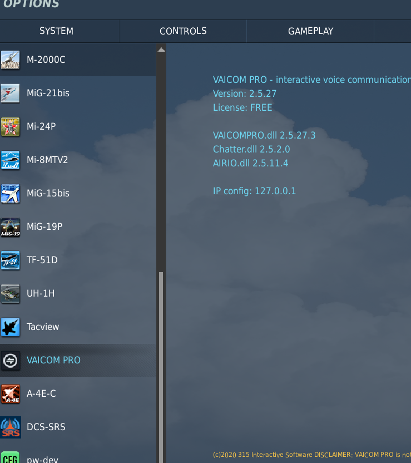Image resolution: width=411 pixels, height=463 pixels.
Task: Click the 315 Interactive Software disclaimer
Action: pyautogui.click(x=312, y=455)
